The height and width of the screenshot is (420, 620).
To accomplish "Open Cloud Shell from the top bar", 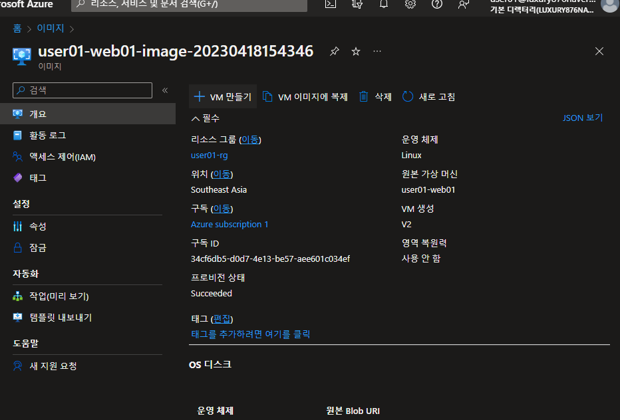I will pyautogui.click(x=330, y=4).
